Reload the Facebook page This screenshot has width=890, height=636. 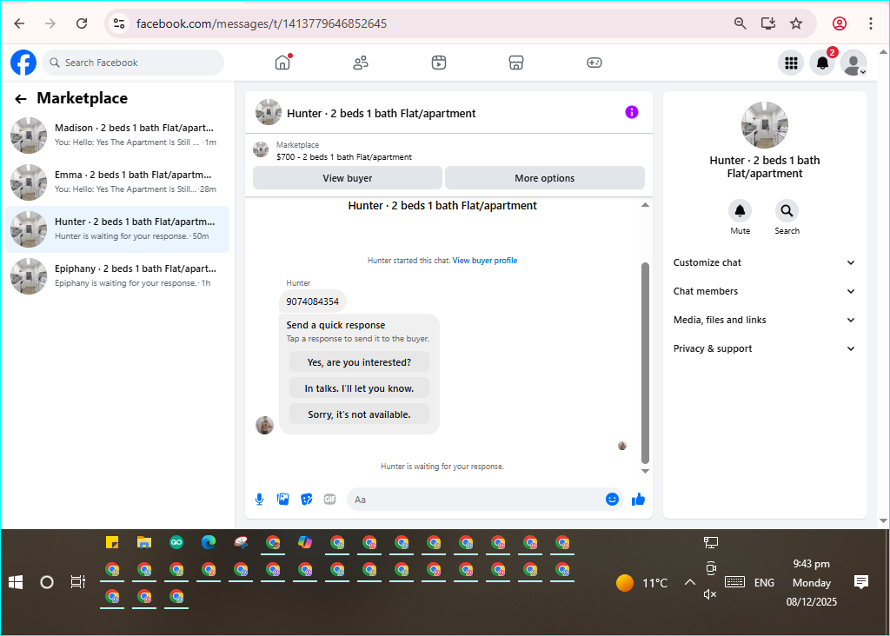[x=82, y=23]
